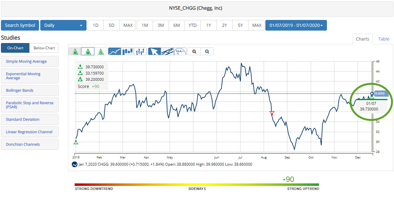The height and width of the screenshot is (199, 394).
Task: Switch to the On-Chart studies tab
Action: tap(15, 48)
